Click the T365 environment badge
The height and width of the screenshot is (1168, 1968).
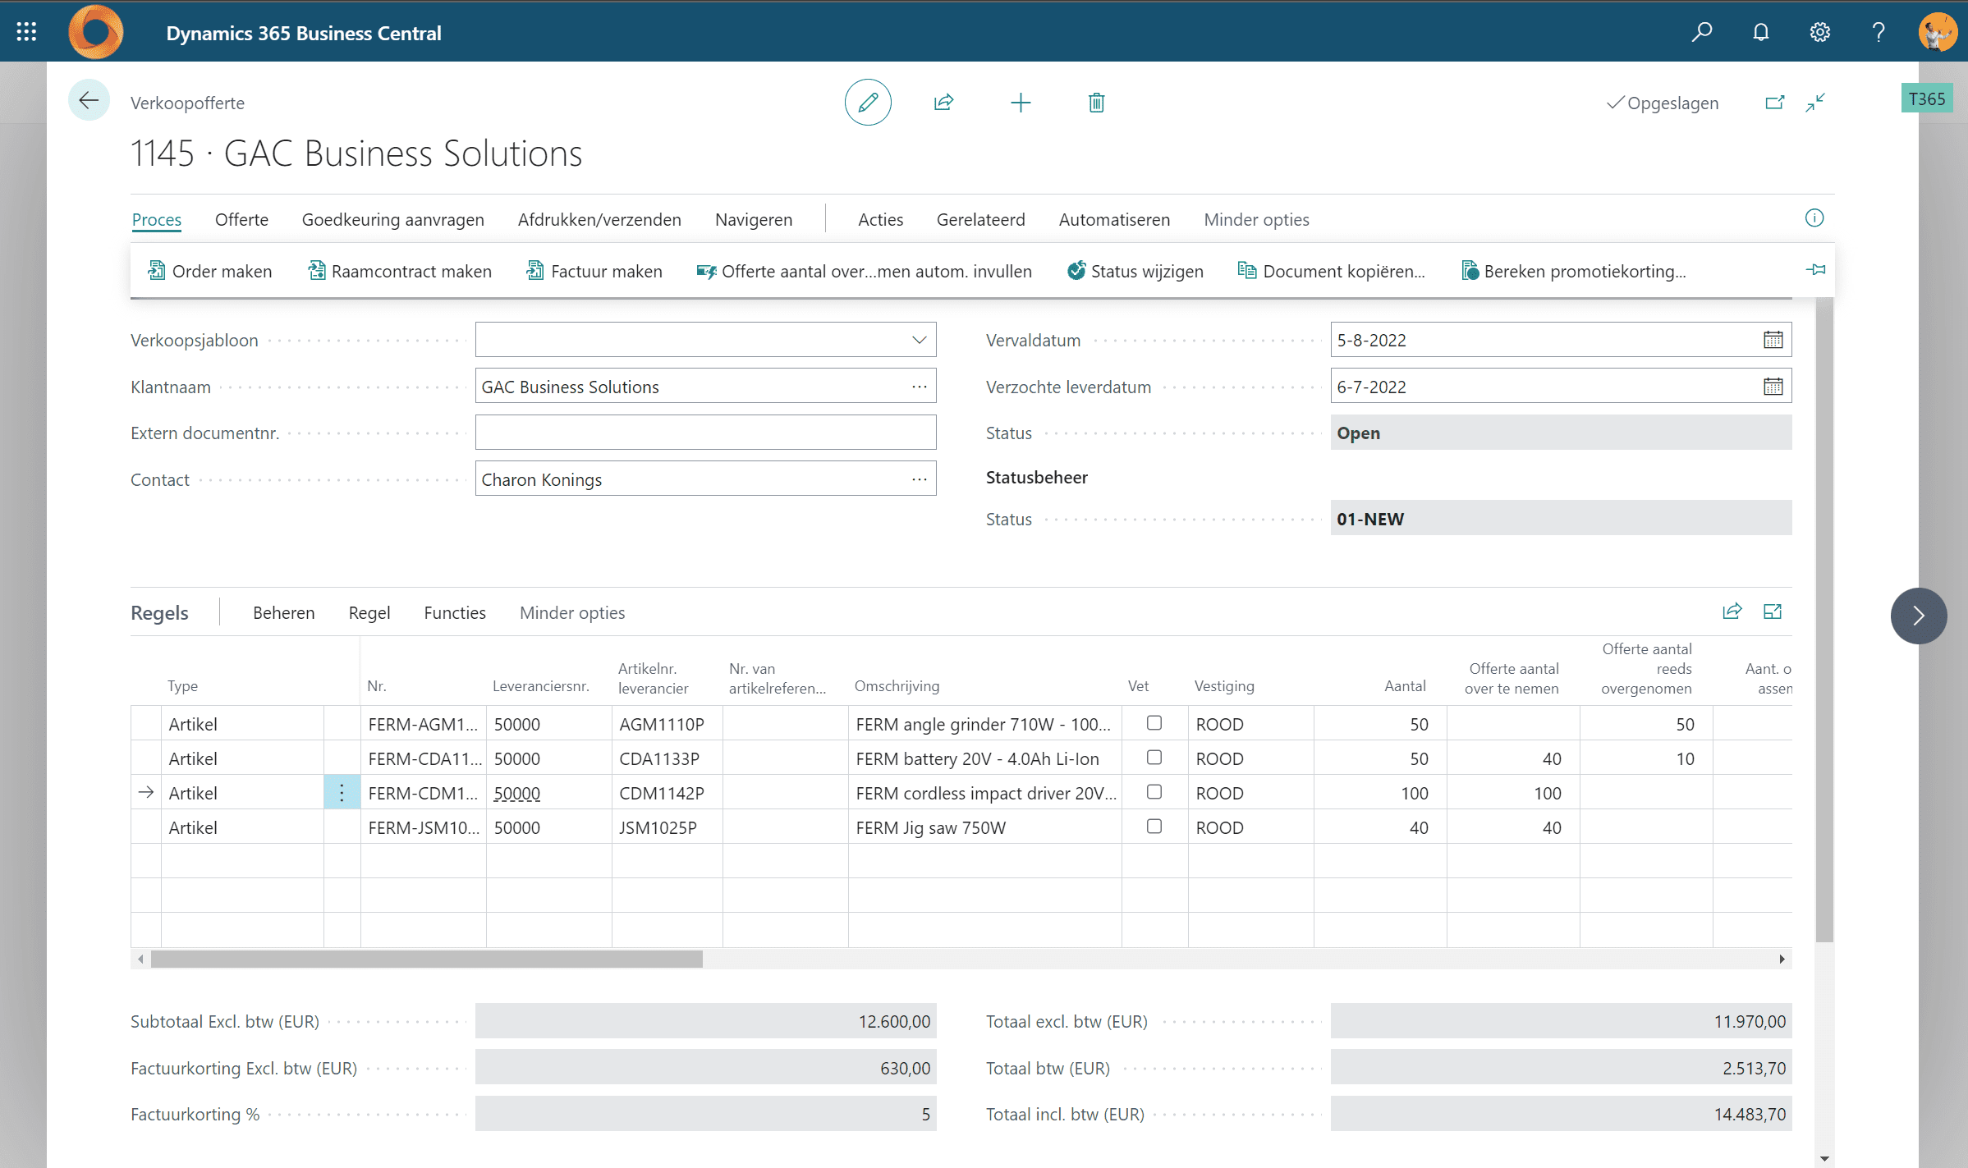[1927, 98]
